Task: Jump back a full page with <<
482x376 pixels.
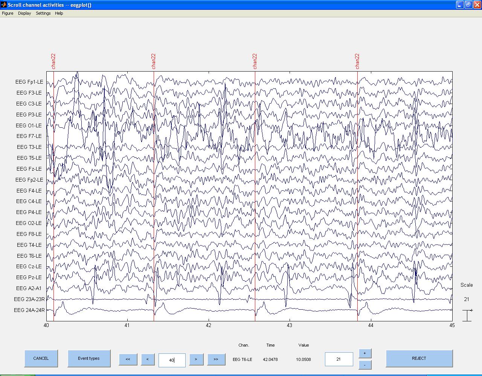Action: [x=128, y=359]
